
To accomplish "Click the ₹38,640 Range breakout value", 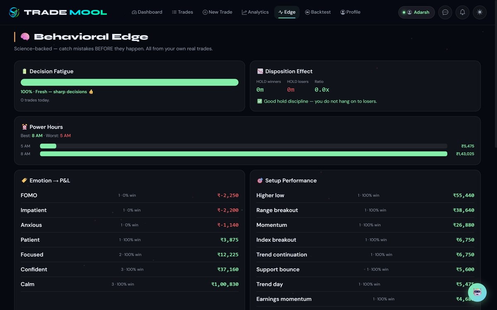I will [x=464, y=210].
